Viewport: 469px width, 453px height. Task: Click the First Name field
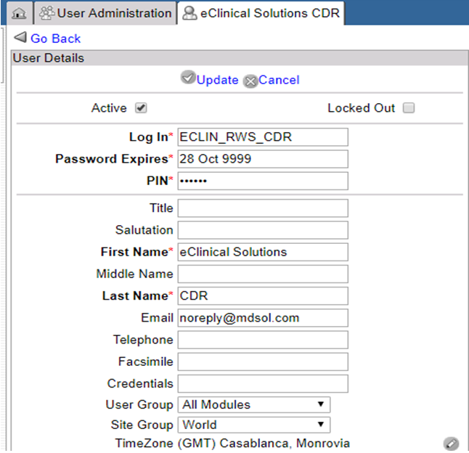click(263, 252)
